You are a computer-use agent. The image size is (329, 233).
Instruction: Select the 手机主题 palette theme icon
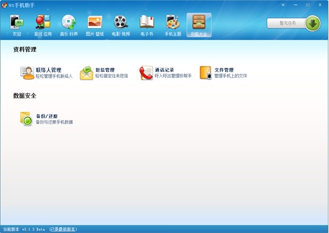(173, 21)
